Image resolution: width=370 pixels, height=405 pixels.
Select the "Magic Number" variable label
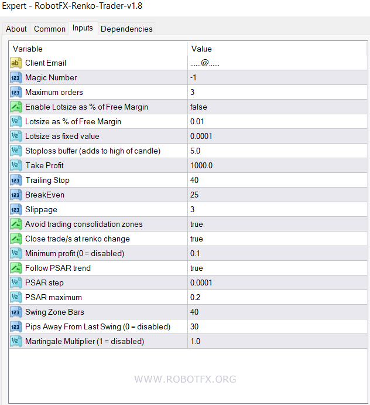51,77
